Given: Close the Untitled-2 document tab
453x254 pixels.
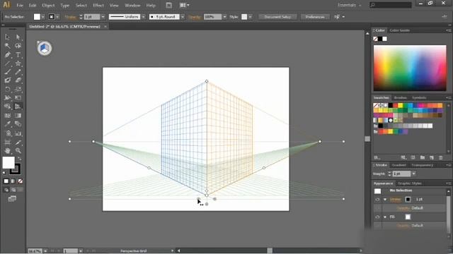Looking at the screenshot, I should click(105, 27).
